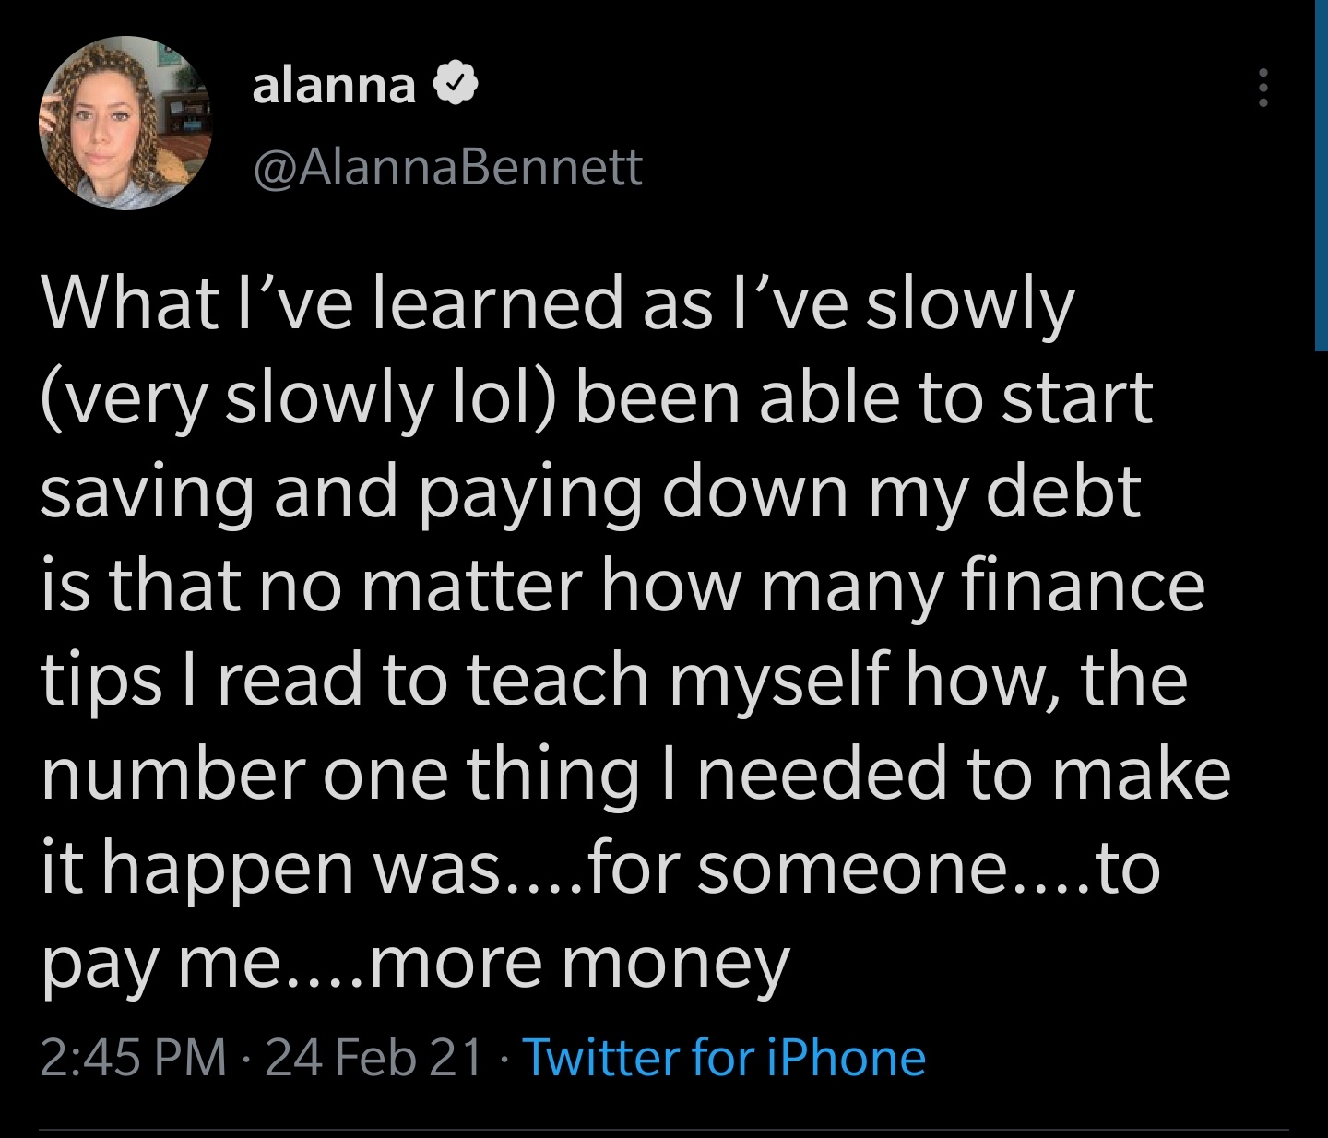
Task: Open the @AlannaBennett handle link
Action: (447, 167)
